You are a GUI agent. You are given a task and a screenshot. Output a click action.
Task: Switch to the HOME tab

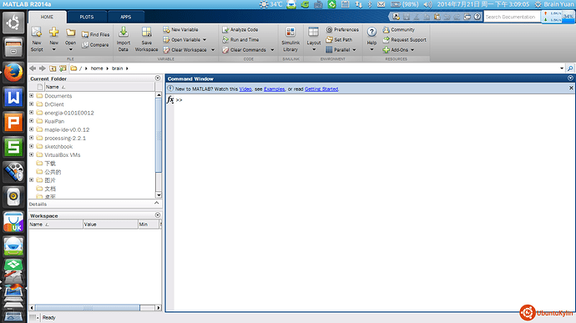(x=47, y=17)
